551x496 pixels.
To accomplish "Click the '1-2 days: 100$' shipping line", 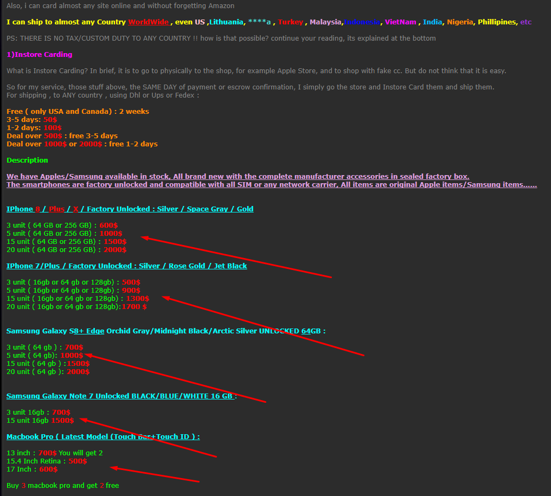I will tap(34, 127).
